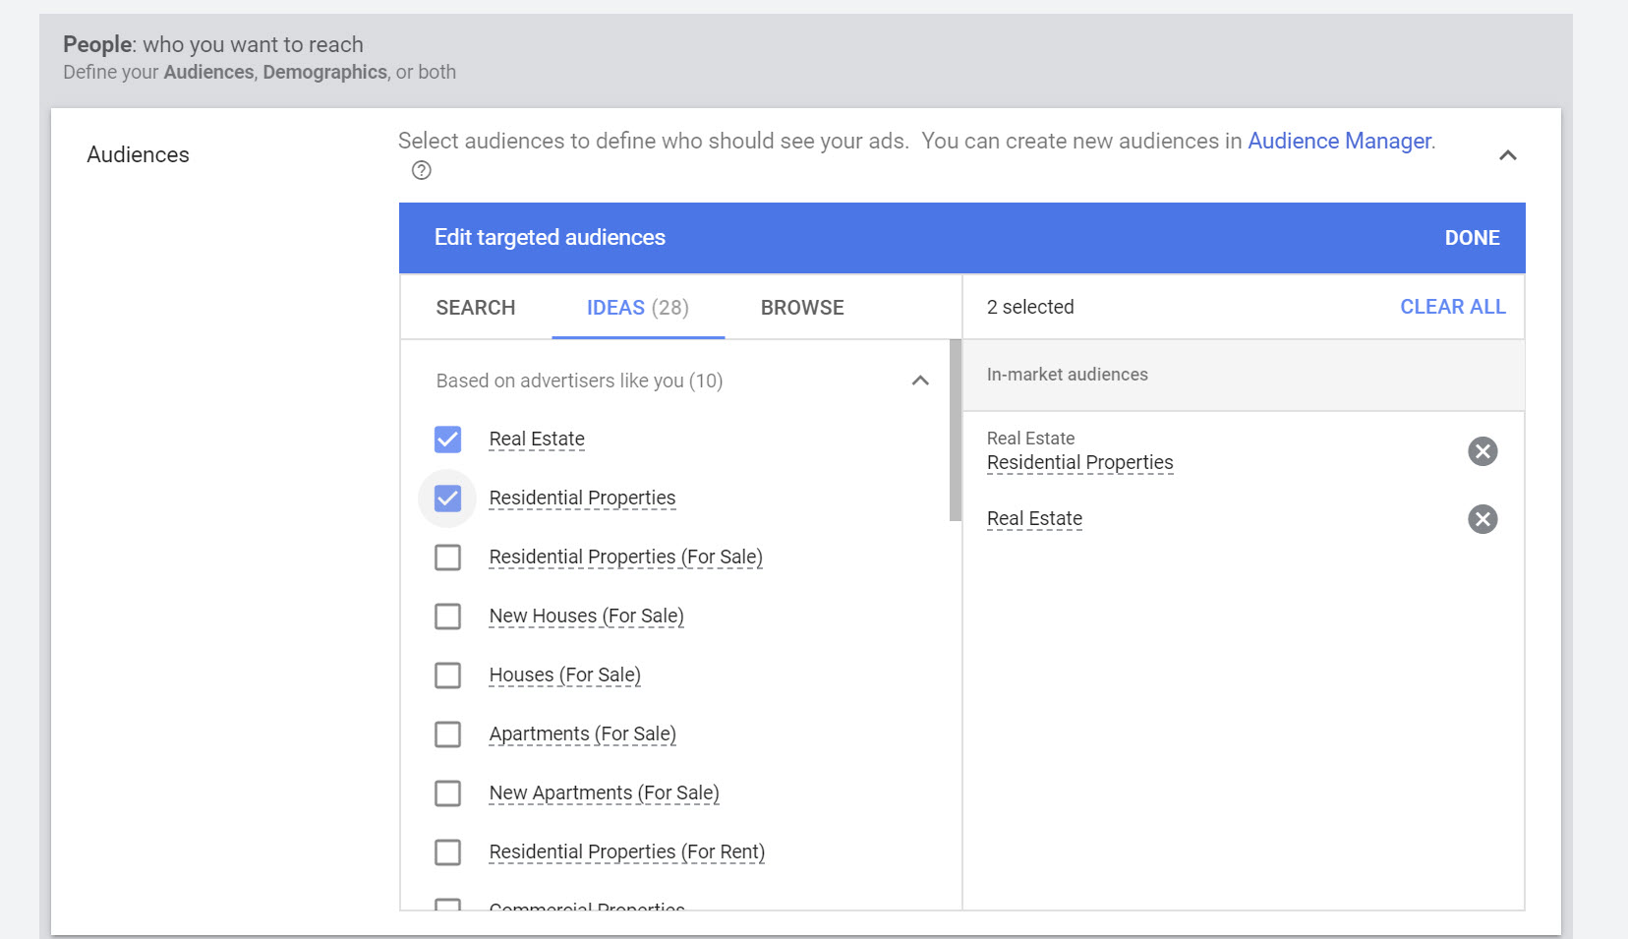
Task: Check Residential Properties (For Sale) box
Action: (x=448, y=558)
